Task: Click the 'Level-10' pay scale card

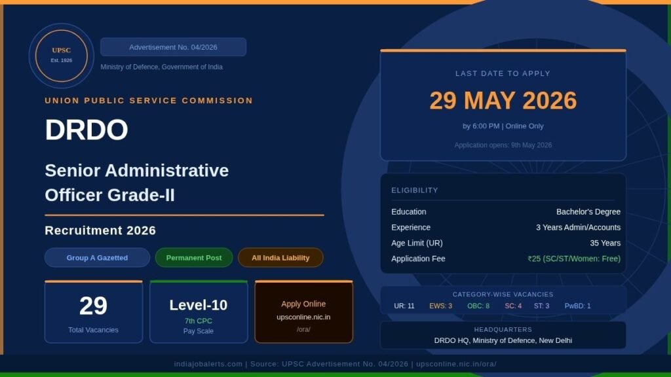Action: [199, 312]
